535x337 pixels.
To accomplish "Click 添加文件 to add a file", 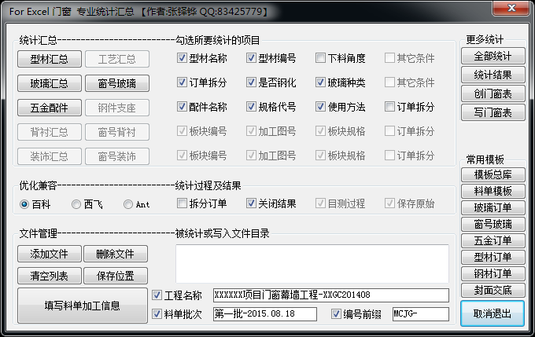I will click(50, 254).
